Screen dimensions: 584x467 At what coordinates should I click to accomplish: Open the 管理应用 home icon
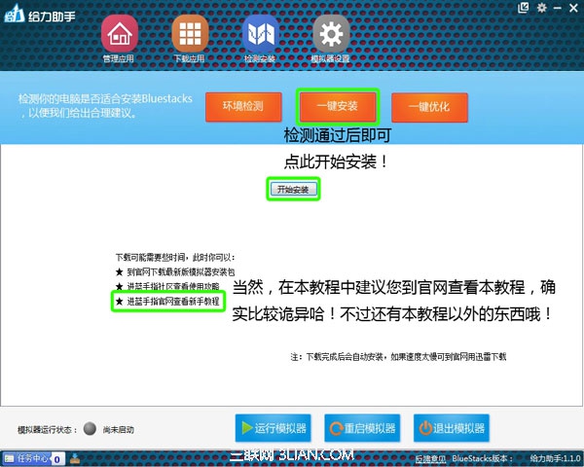point(119,33)
